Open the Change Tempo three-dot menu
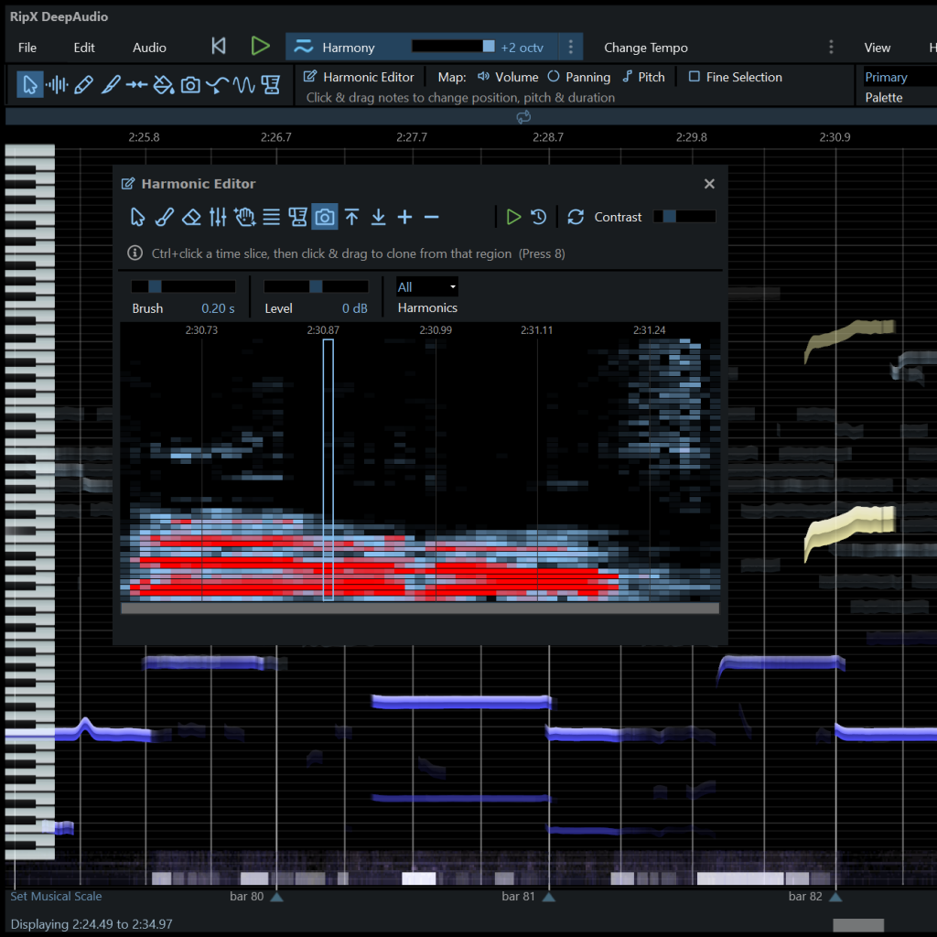The image size is (937, 937). pyautogui.click(x=831, y=48)
